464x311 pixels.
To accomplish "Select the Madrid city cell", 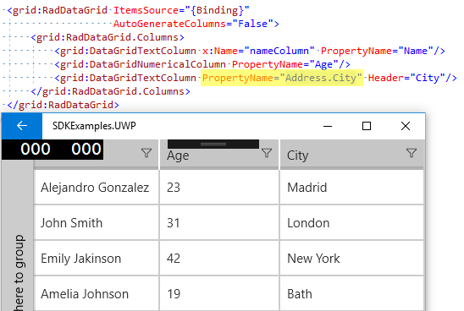I will coord(351,188).
